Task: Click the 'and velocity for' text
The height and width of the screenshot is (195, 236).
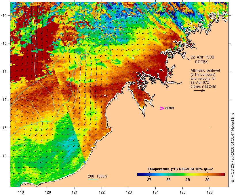Action: point(203,79)
